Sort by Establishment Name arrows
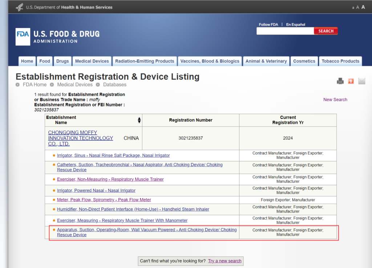372x268 pixels. (x=139, y=120)
